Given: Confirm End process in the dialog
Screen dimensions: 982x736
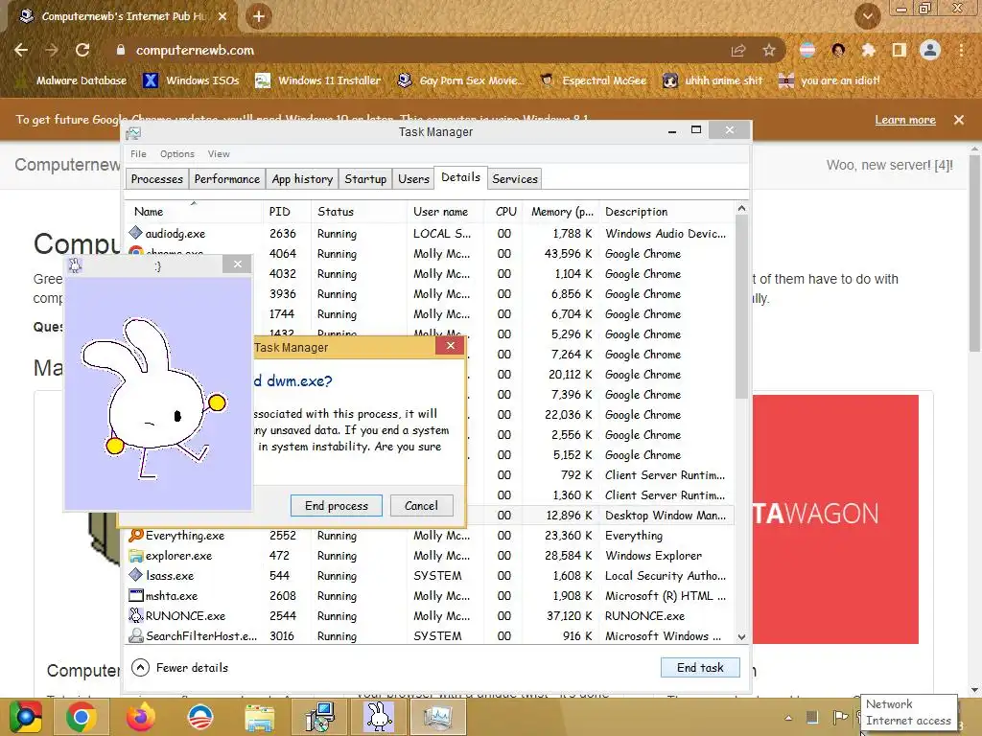Looking at the screenshot, I should pos(337,506).
